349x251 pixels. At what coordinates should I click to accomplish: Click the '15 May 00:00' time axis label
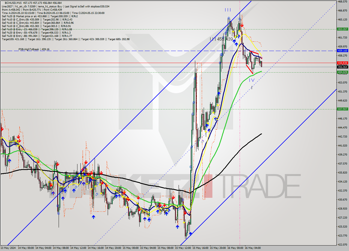pos(130,248)
